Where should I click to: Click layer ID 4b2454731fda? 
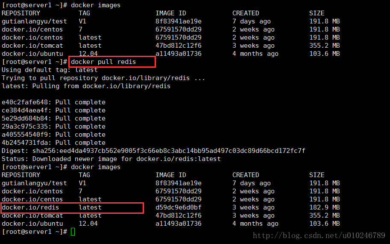pos(25,143)
